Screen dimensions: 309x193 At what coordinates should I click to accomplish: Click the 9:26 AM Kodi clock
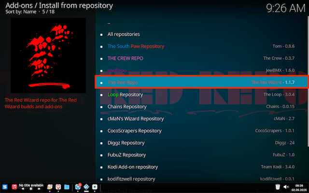point(285,9)
